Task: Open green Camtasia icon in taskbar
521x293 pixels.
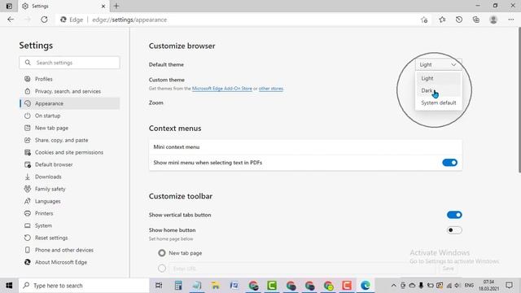Action: click(272, 286)
